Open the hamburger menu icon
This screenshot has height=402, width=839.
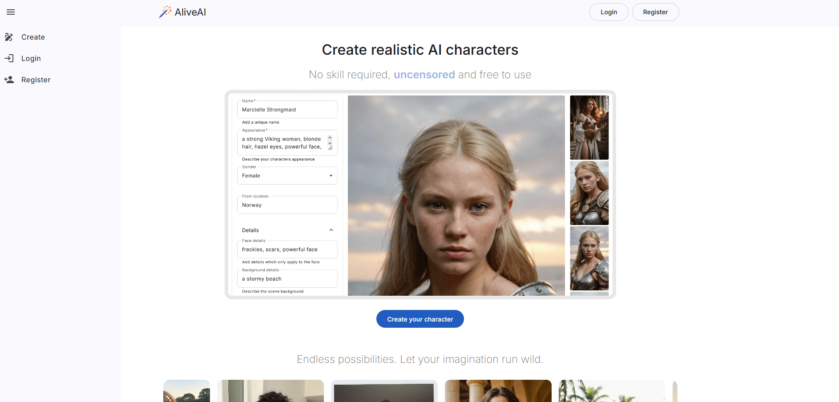(11, 12)
